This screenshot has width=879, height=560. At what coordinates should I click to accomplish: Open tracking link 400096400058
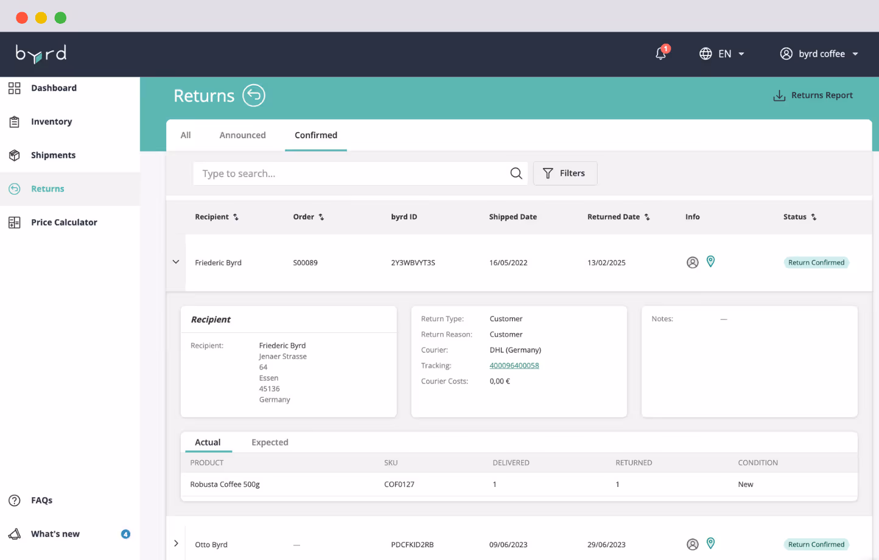coord(514,365)
